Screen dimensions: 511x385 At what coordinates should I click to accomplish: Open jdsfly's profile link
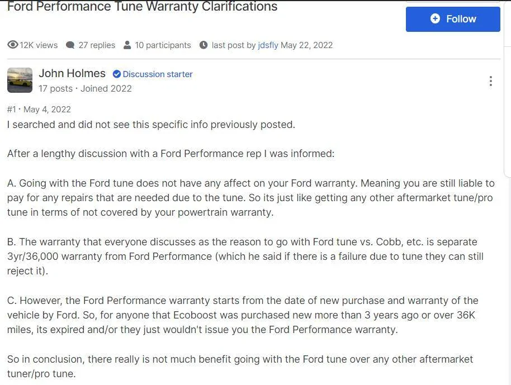268,45
